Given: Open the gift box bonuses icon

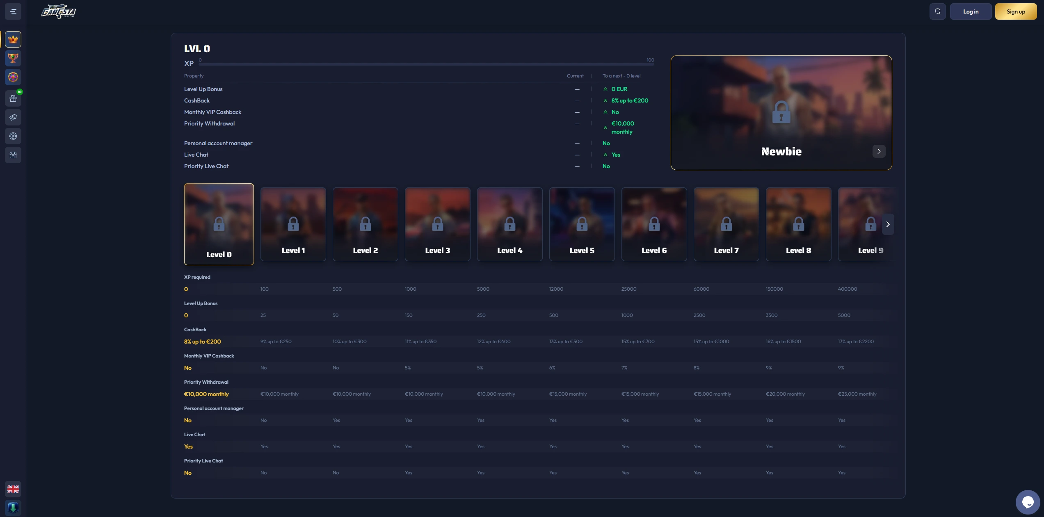Looking at the screenshot, I should 13,98.
